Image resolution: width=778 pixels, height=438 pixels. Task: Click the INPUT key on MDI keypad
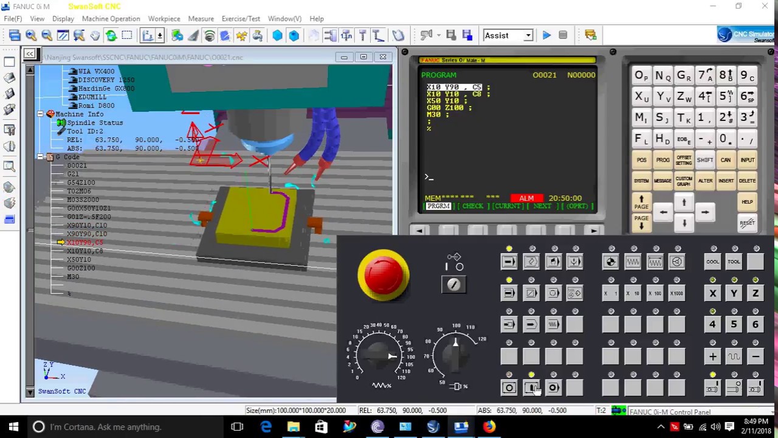click(x=747, y=160)
